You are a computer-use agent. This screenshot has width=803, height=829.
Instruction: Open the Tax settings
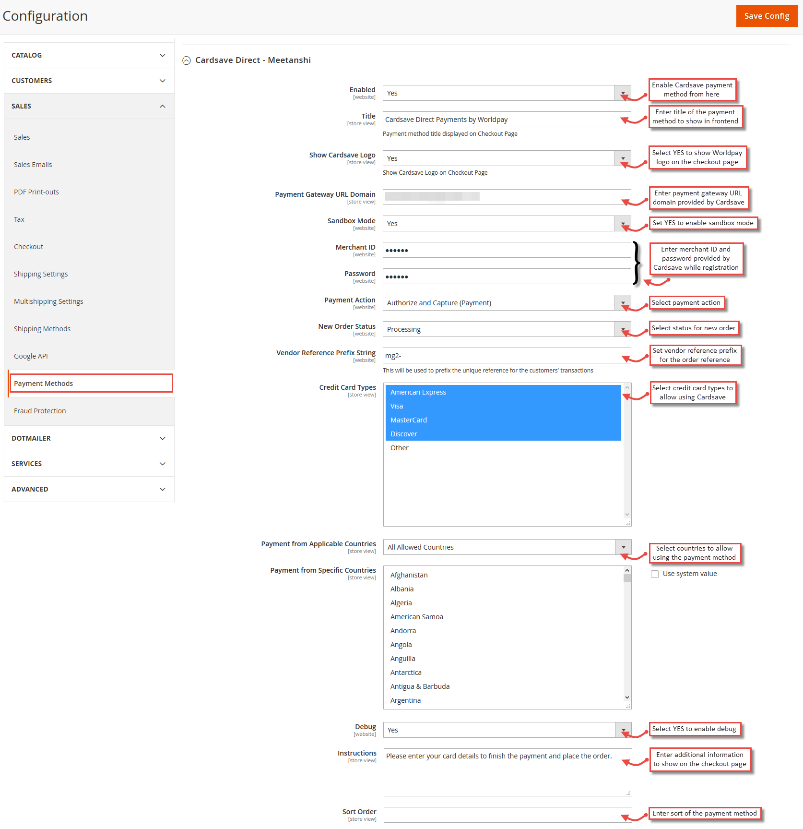point(19,219)
